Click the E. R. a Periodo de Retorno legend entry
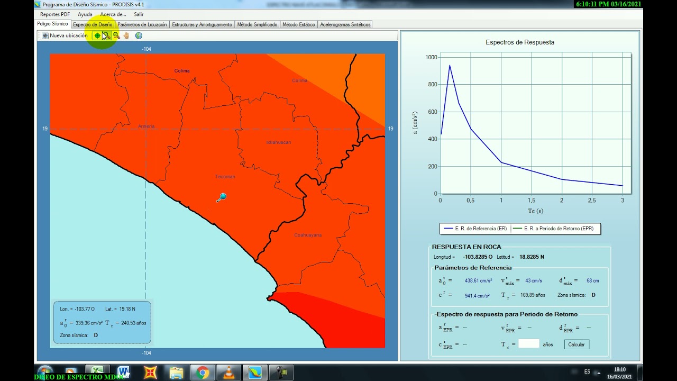The image size is (677, 381). tap(553, 229)
